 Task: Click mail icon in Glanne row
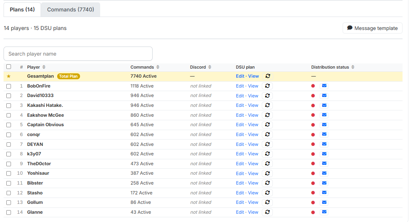pyautogui.click(x=324, y=212)
